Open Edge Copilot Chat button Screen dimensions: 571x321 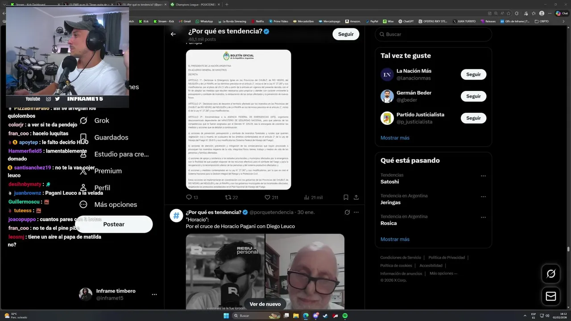pos(562,13)
